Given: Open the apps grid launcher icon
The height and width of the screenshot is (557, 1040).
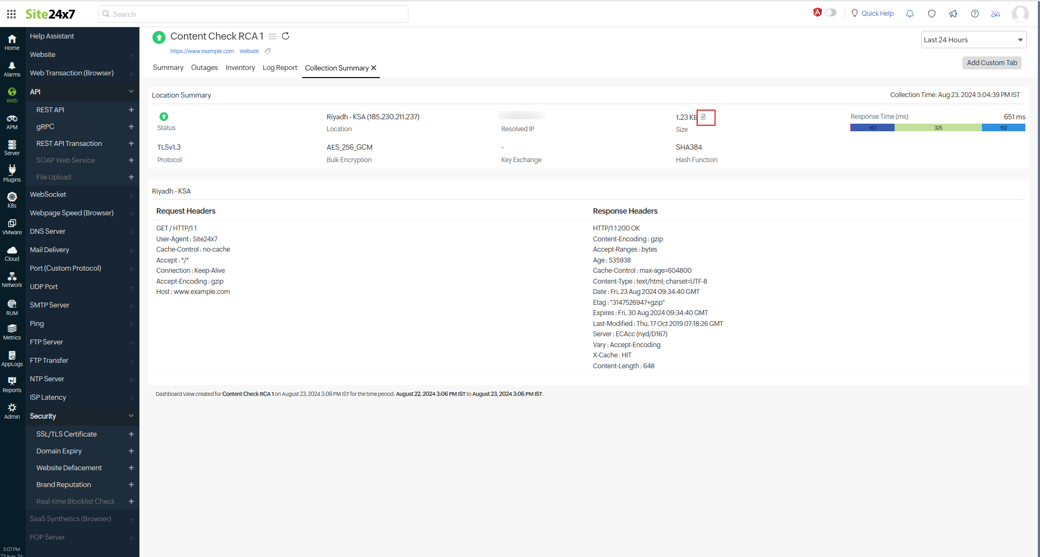Looking at the screenshot, I should (x=11, y=14).
